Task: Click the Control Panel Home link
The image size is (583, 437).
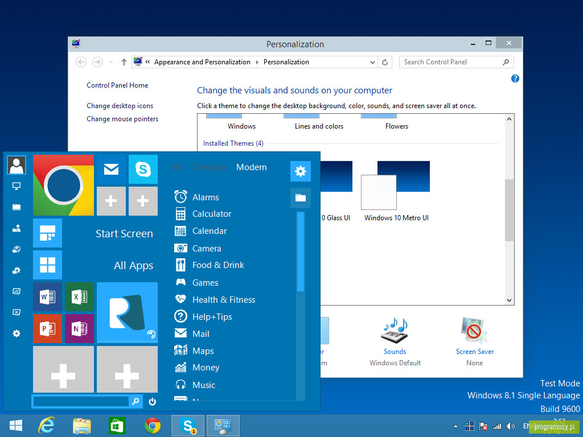Action: 117,85
